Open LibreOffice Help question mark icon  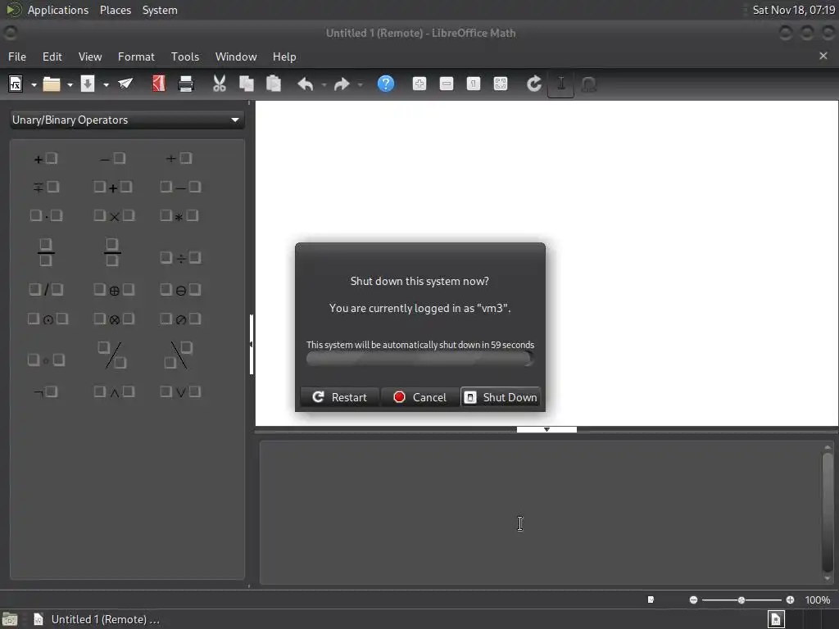(x=386, y=84)
